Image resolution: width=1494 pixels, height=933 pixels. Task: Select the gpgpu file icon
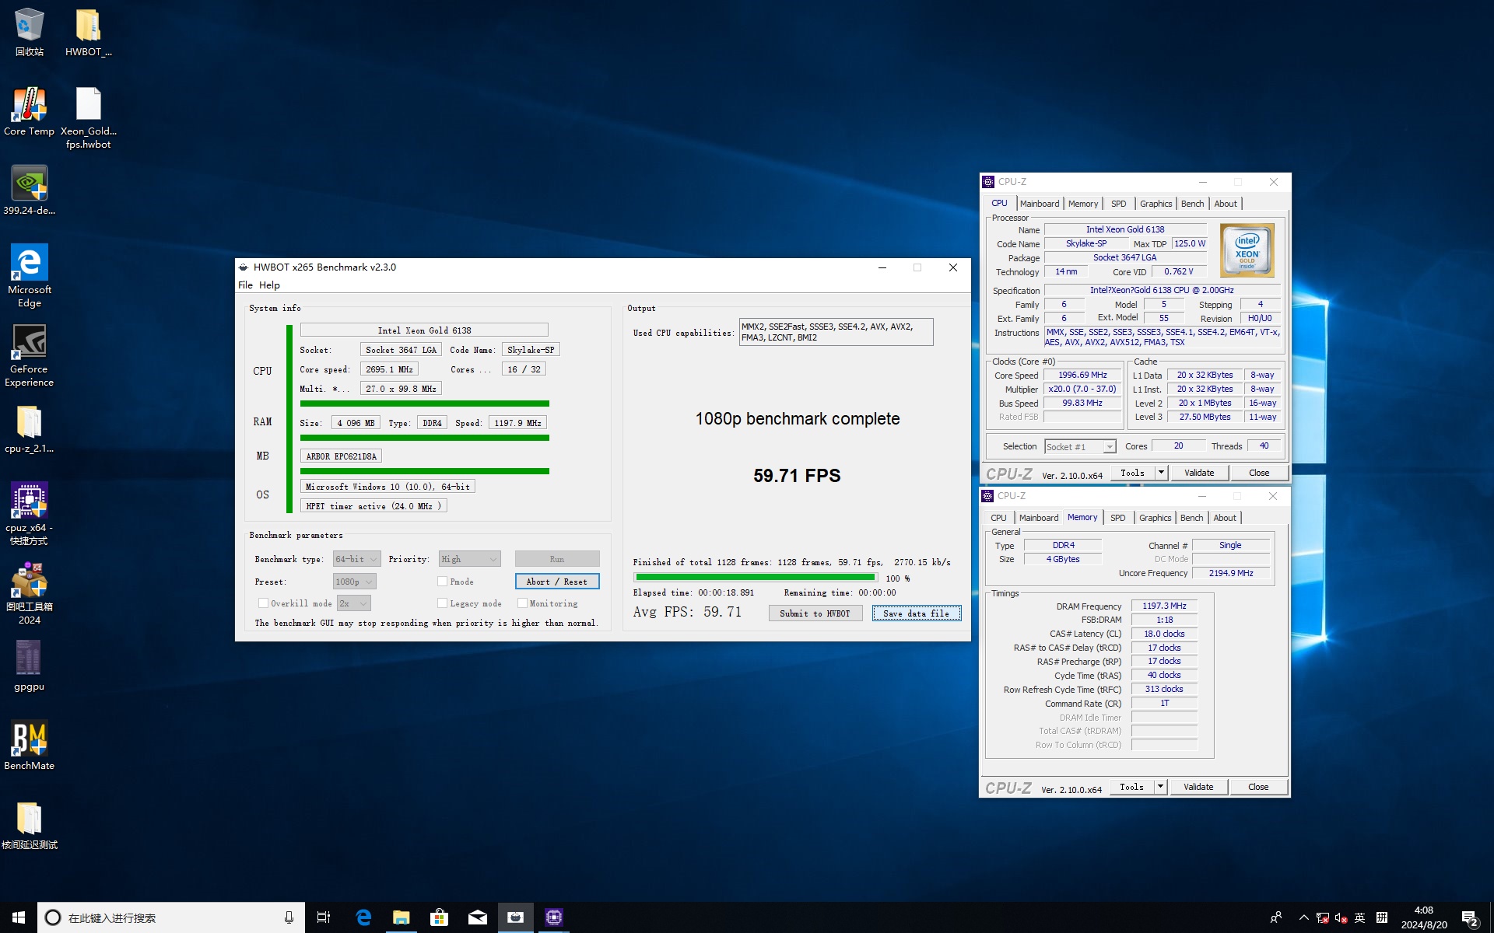[x=29, y=666]
